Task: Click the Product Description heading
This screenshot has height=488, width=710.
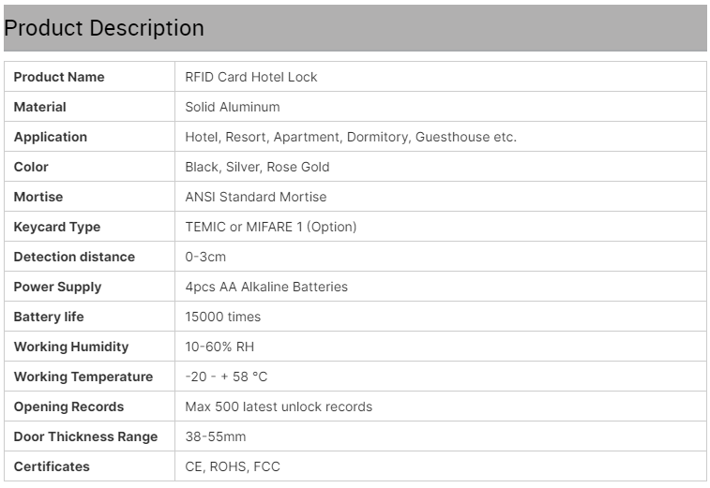Action: 104,28
